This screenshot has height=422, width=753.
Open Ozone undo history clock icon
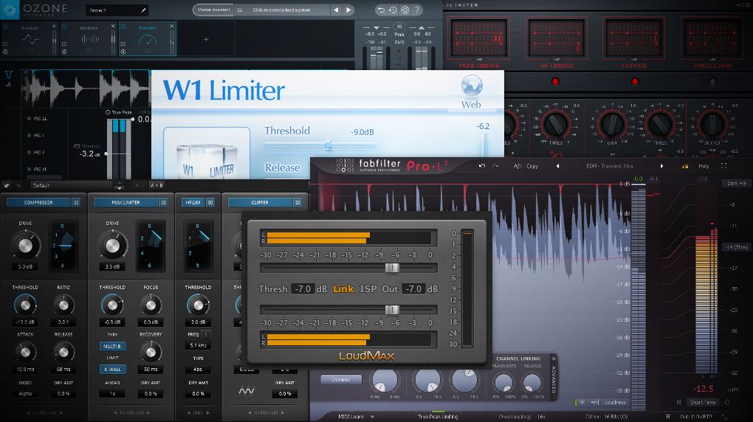(x=393, y=10)
